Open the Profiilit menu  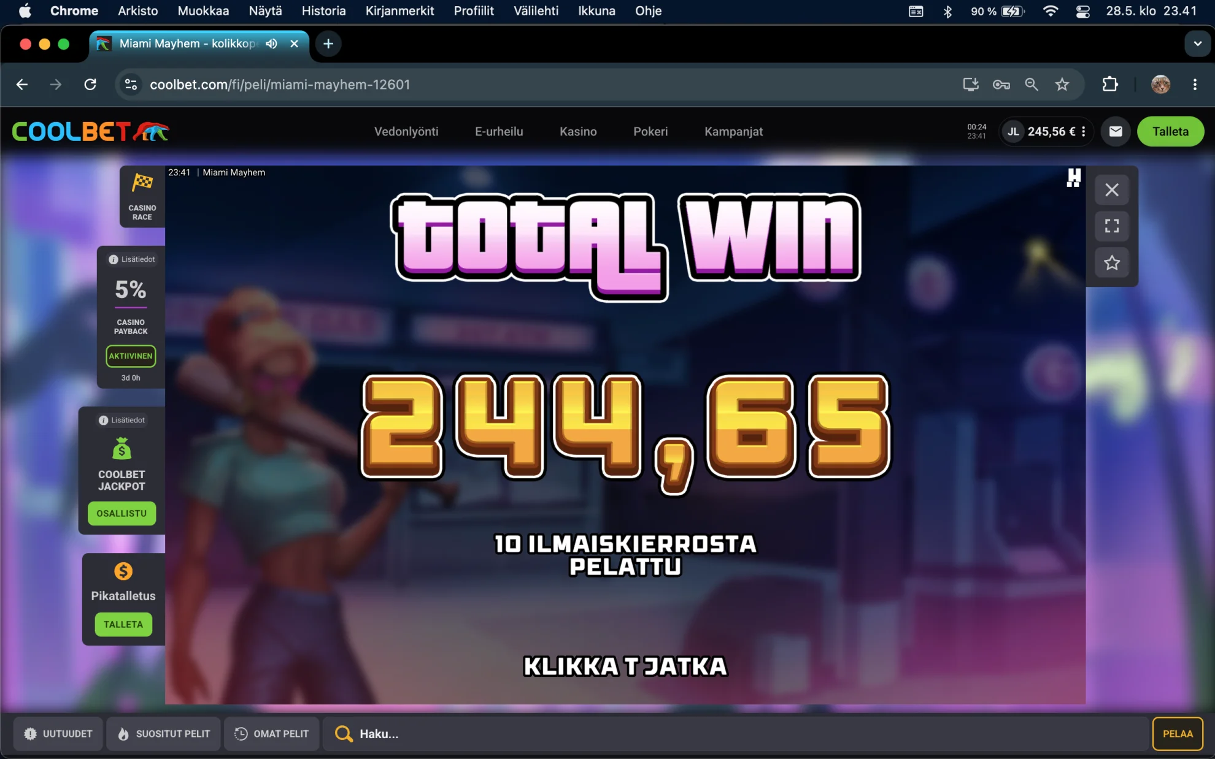click(474, 11)
